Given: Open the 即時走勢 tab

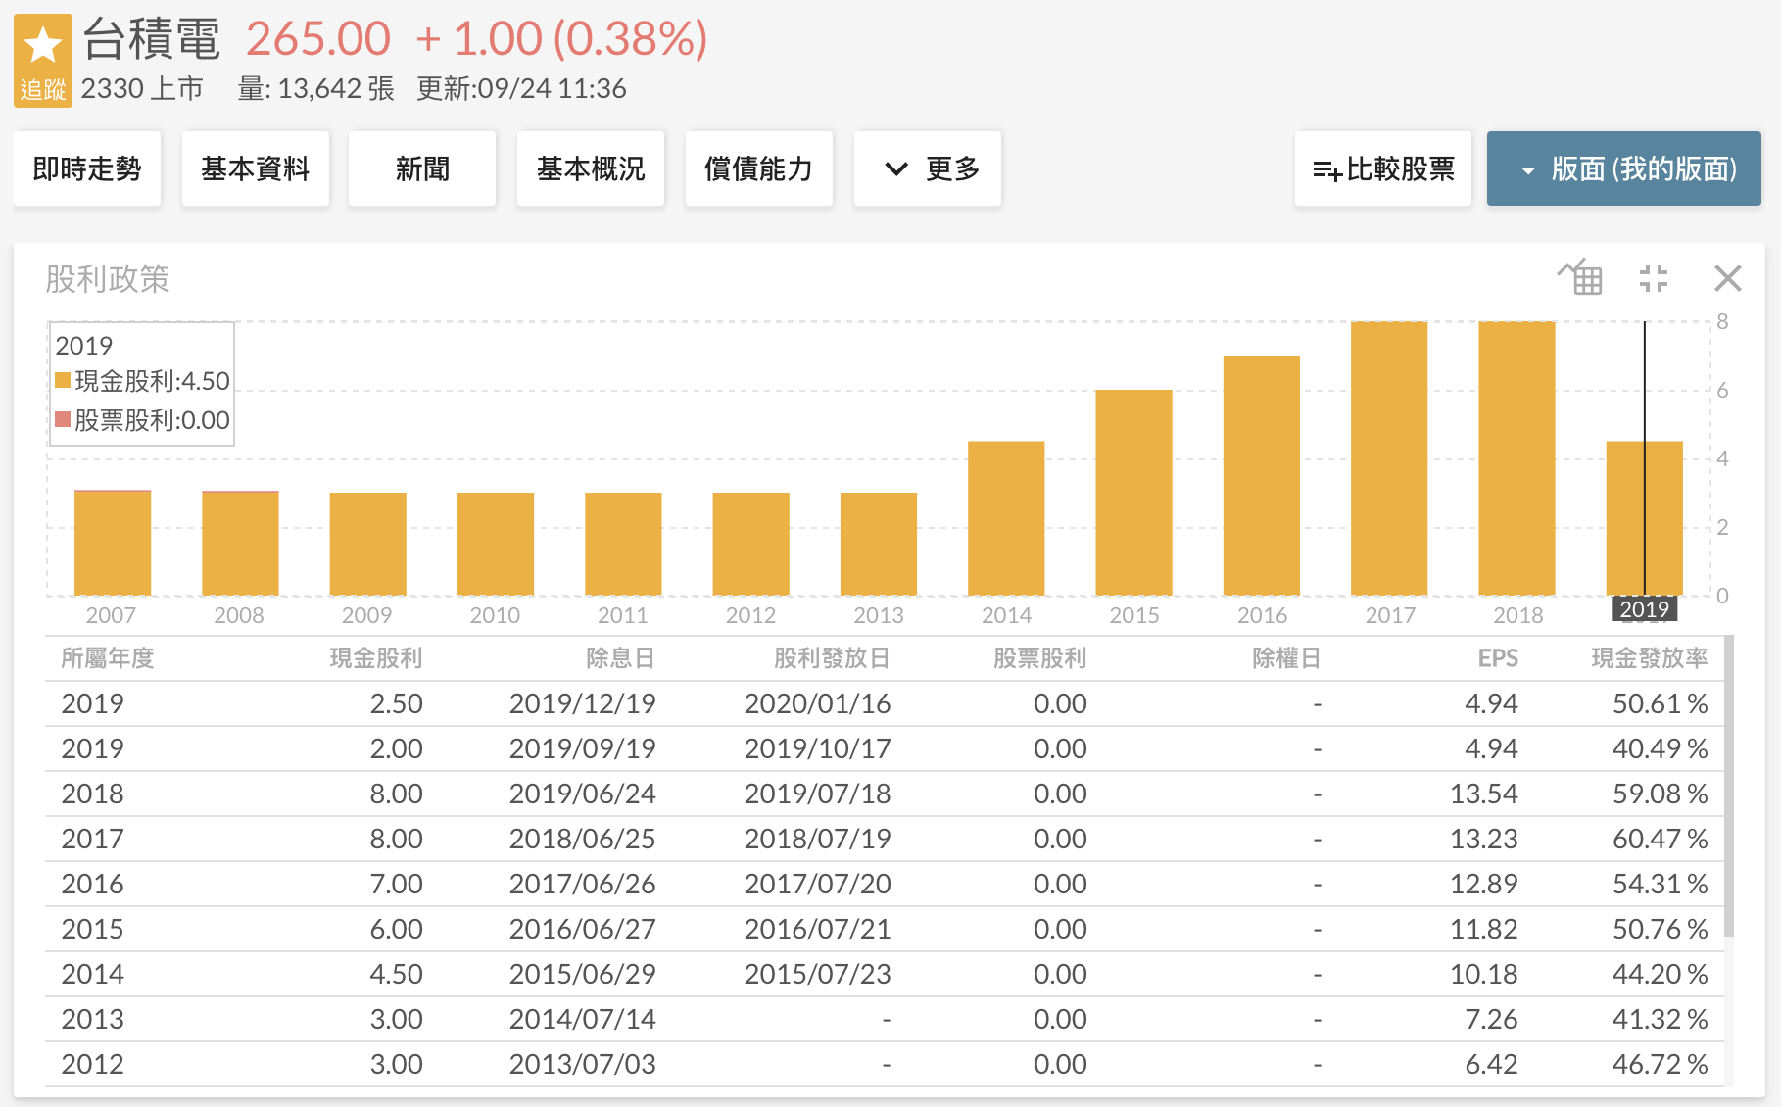Looking at the screenshot, I should pos(87,169).
